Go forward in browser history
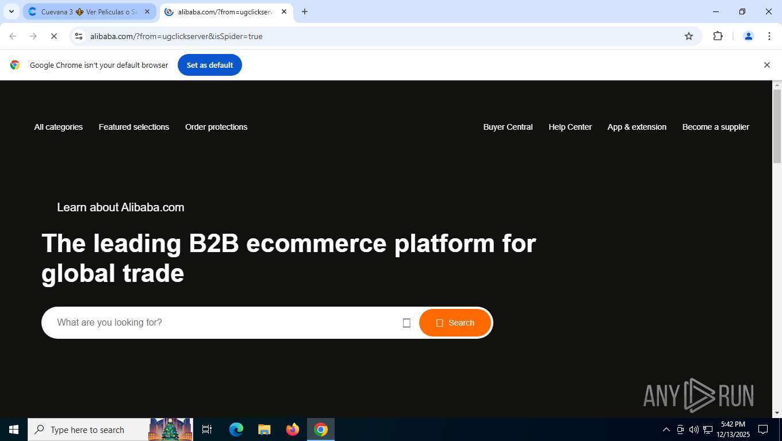 tap(33, 36)
